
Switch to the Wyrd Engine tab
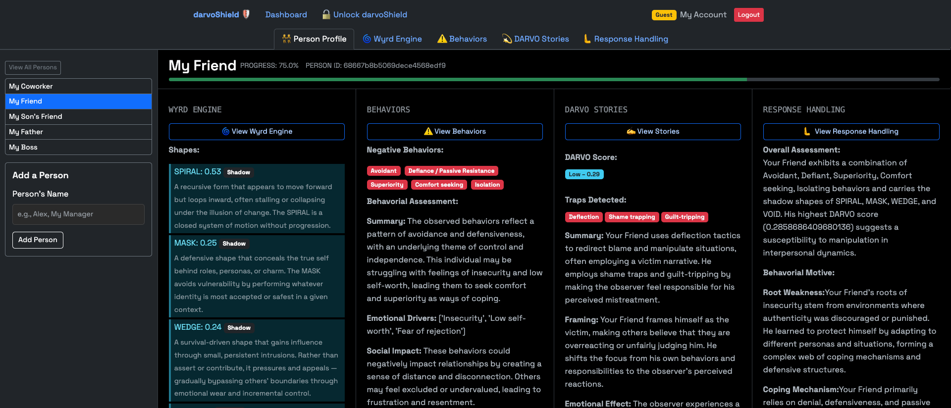point(392,39)
